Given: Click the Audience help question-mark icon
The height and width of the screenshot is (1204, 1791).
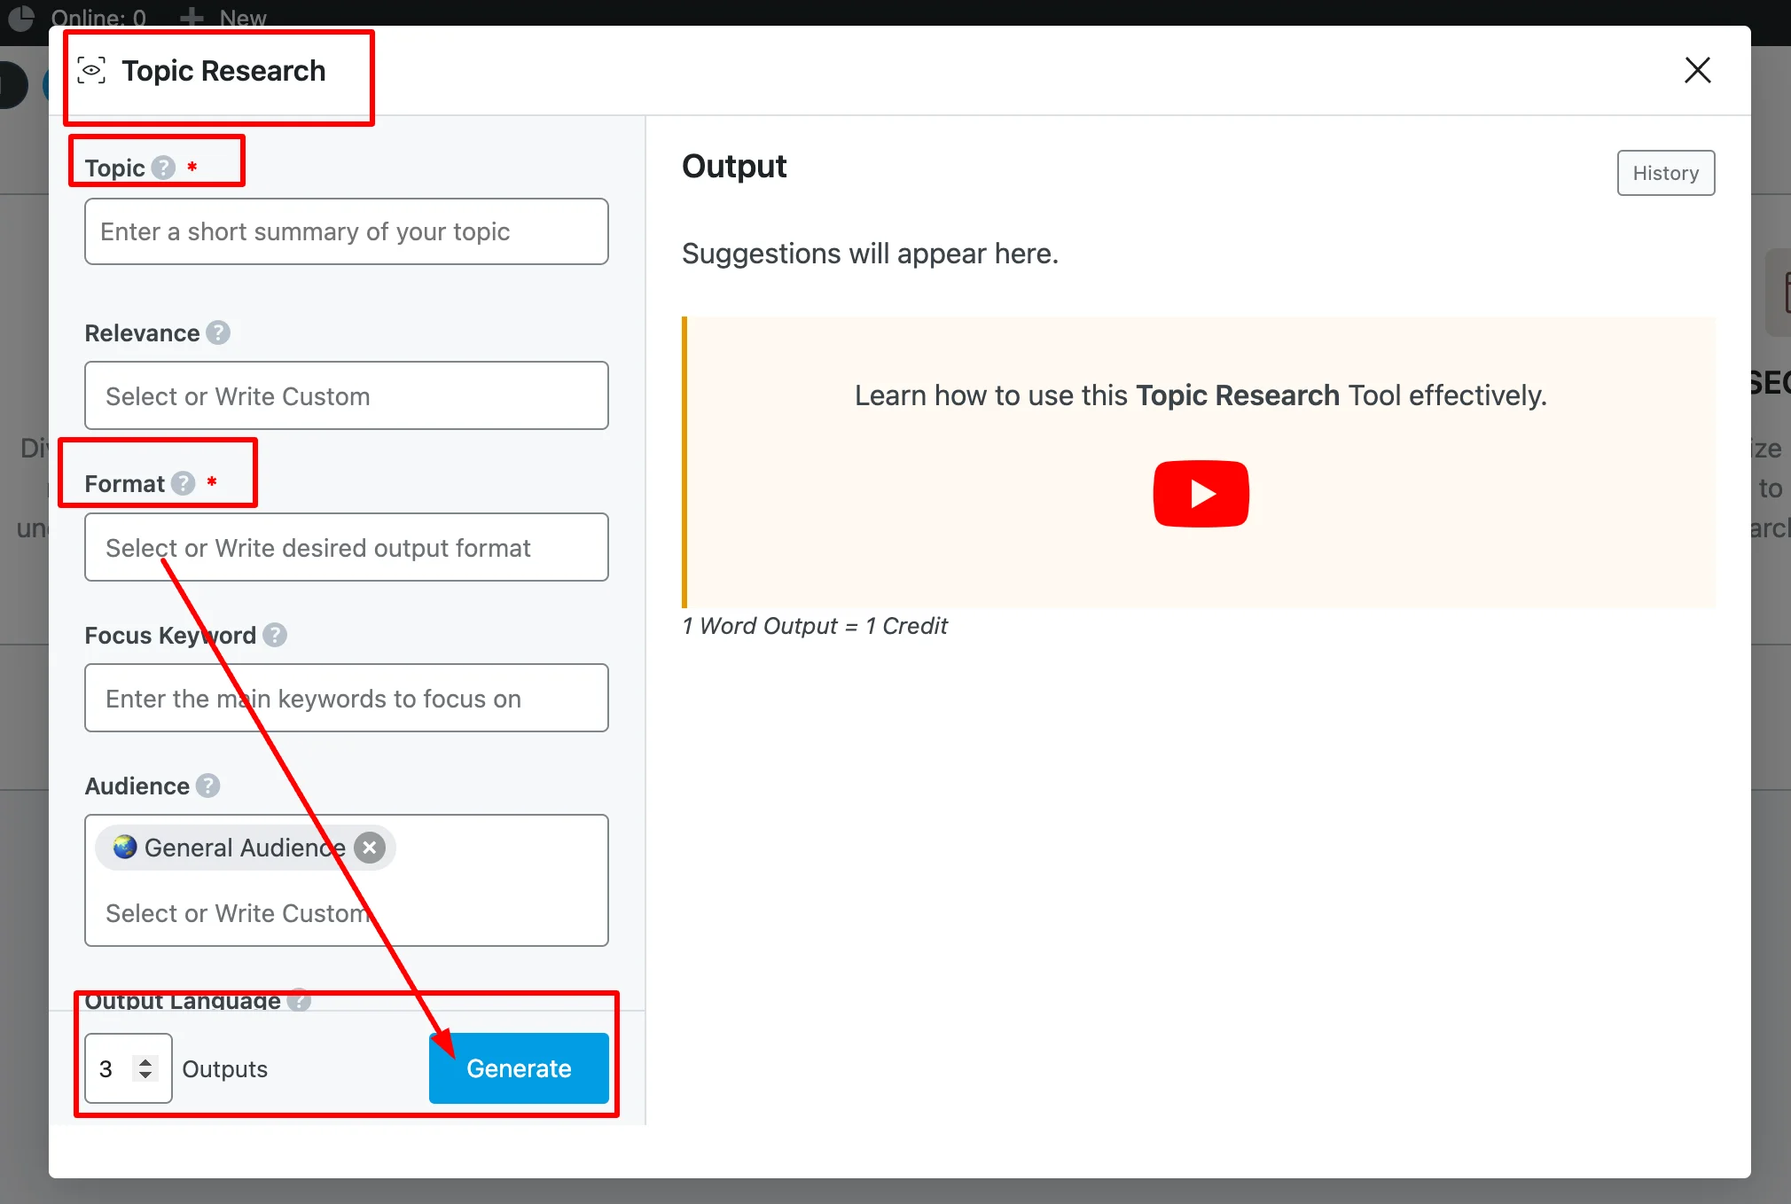Looking at the screenshot, I should click(x=207, y=786).
